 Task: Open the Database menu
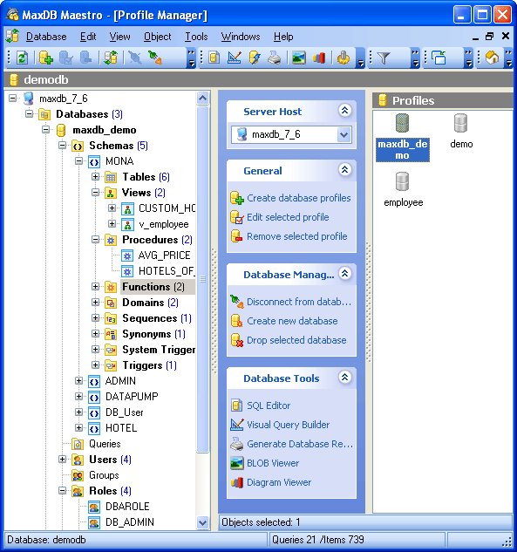(46, 37)
